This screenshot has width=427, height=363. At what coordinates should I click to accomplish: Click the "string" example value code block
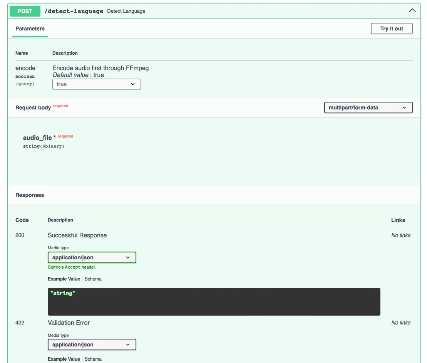[x=214, y=302]
